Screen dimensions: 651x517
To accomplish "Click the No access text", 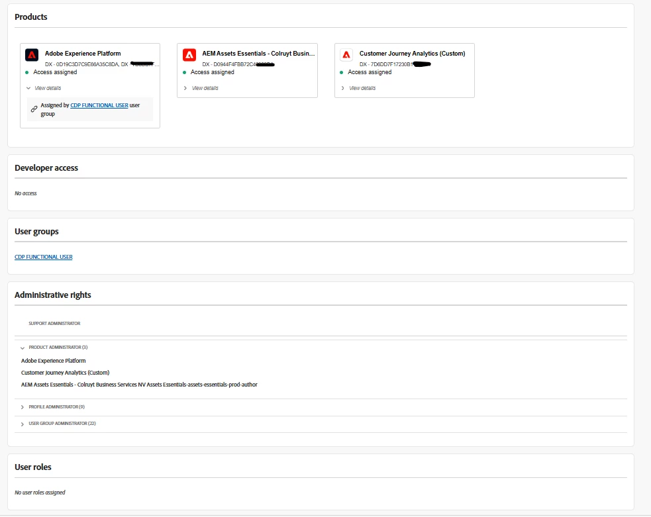I will [26, 193].
